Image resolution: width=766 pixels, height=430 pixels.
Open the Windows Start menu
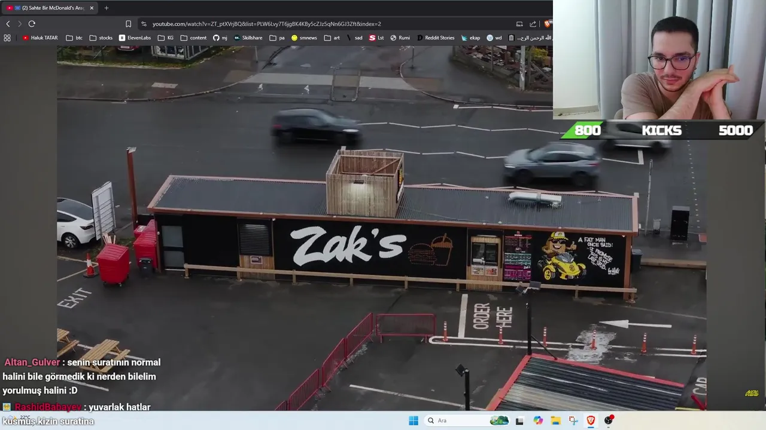point(414,420)
